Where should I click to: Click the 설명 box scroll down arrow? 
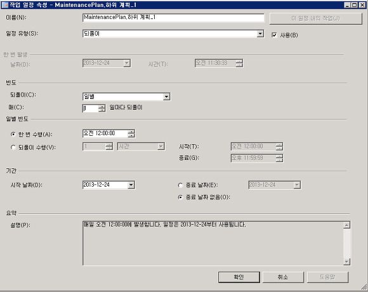click(346, 262)
